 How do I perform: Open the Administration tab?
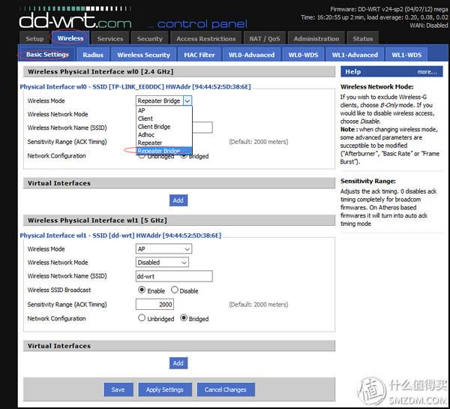(316, 38)
